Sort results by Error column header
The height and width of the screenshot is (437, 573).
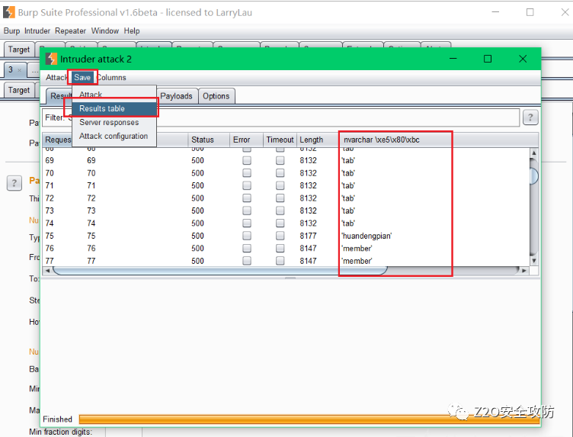click(x=246, y=140)
